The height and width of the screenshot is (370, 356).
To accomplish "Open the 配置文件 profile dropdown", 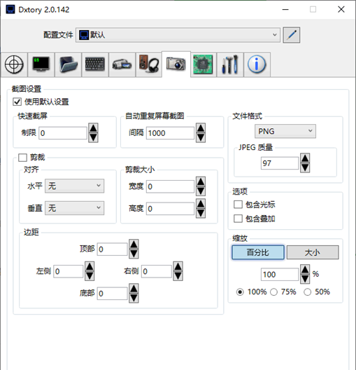I will (x=178, y=35).
